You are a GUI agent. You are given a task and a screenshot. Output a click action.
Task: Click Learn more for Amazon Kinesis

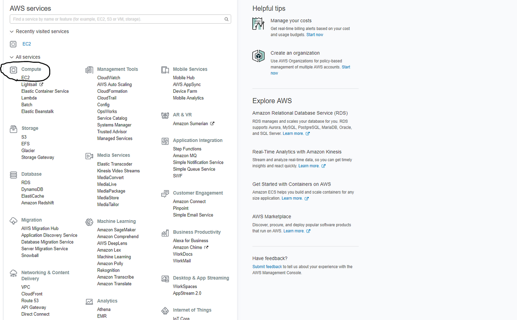point(309,166)
